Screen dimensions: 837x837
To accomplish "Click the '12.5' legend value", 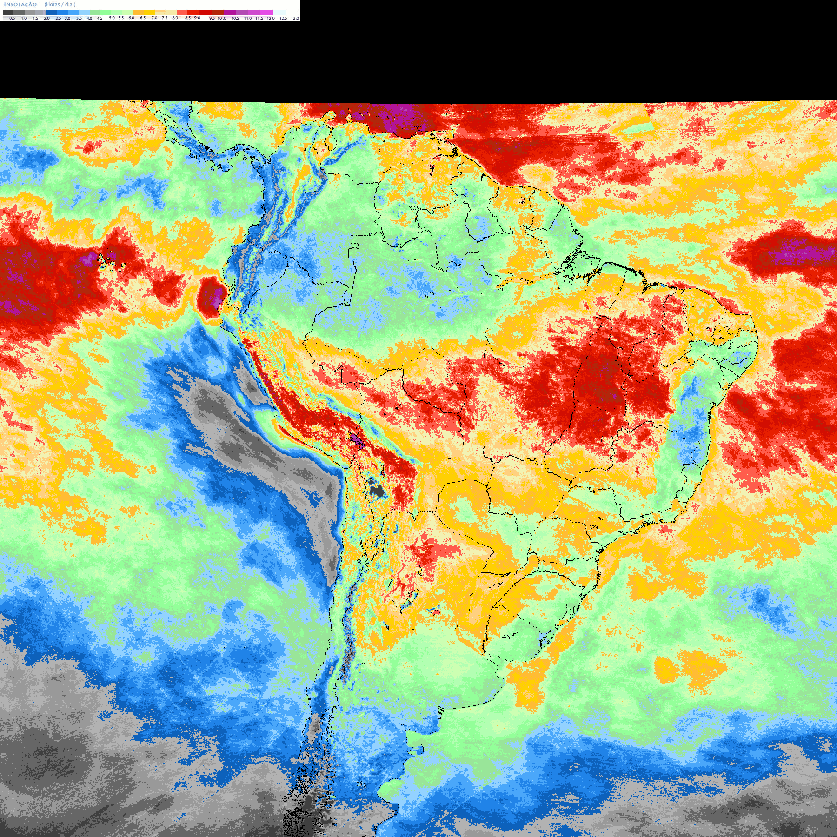I will [283, 18].
